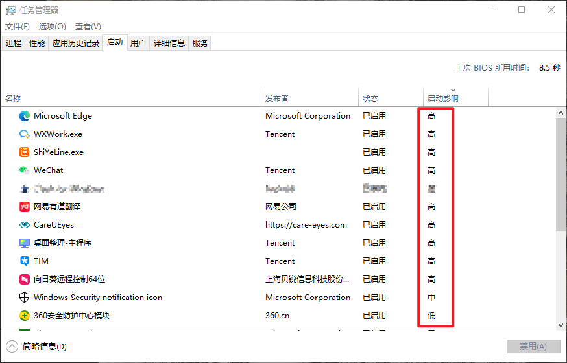Click the 360安全防护中心模块 icon
This screenshot has height=363, width=567.
[24, 315]
